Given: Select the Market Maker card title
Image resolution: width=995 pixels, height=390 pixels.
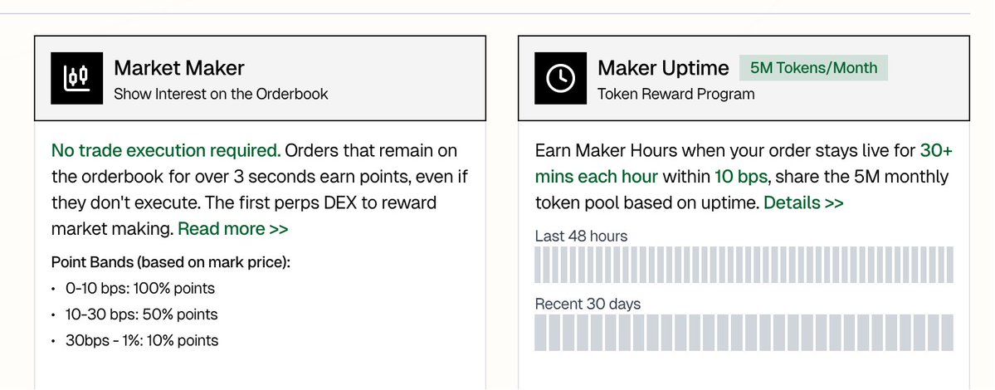Looking at the screenshot, I should pos(179,68).
